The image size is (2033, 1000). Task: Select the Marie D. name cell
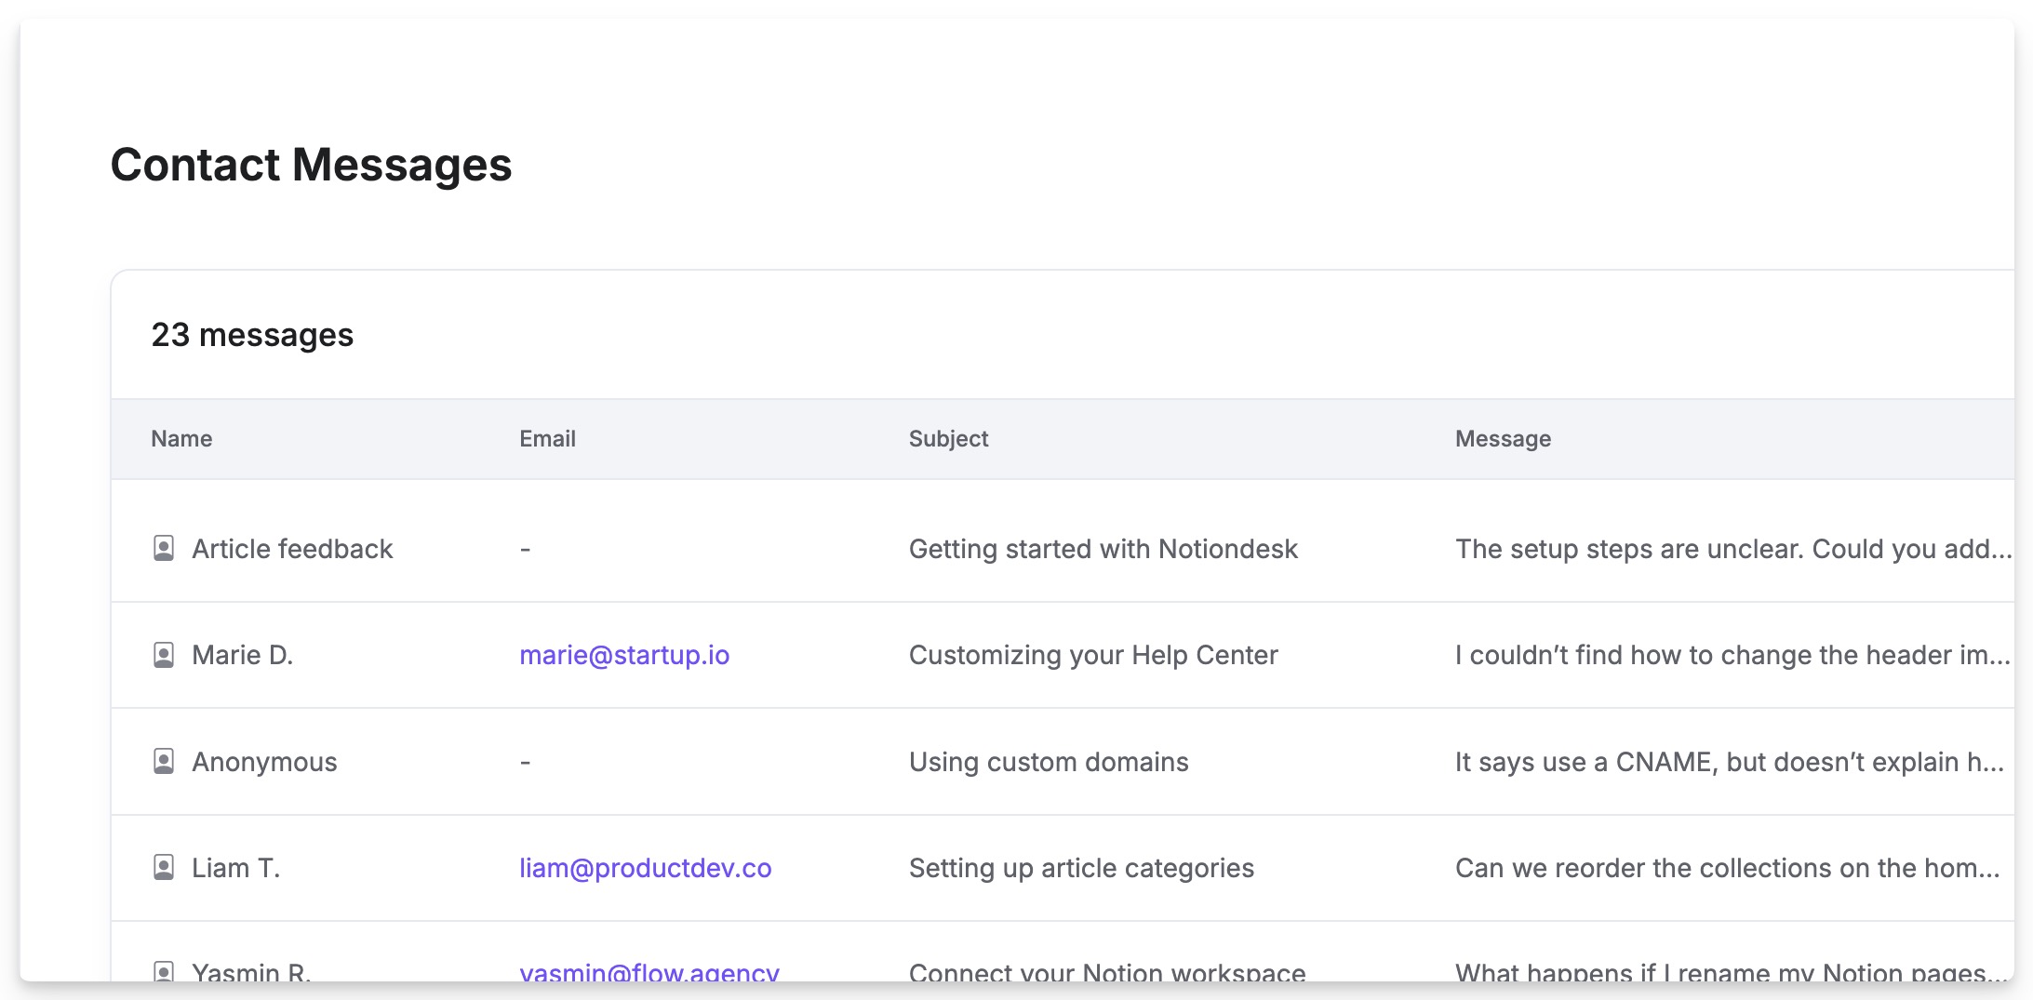pos(242,655)
